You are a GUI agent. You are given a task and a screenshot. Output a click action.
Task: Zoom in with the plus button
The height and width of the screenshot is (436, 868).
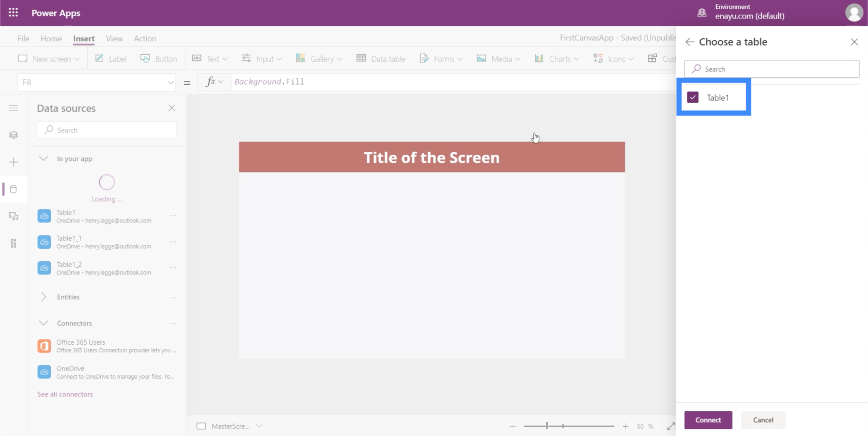(x=626, y=426)
